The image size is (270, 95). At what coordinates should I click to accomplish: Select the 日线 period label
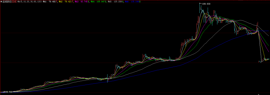(14, 1)
